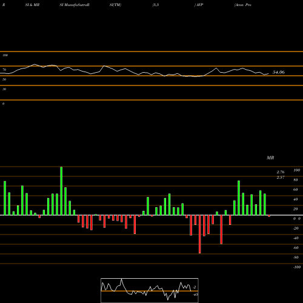The width and height of the screenshot is (303, 303).
Task: Click the 2.76 value under MR
Action: coord(281,172)
